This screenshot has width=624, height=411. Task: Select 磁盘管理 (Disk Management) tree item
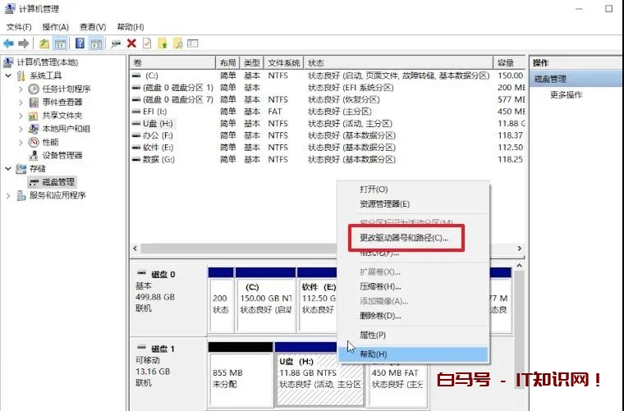click(x=57, y=182)
